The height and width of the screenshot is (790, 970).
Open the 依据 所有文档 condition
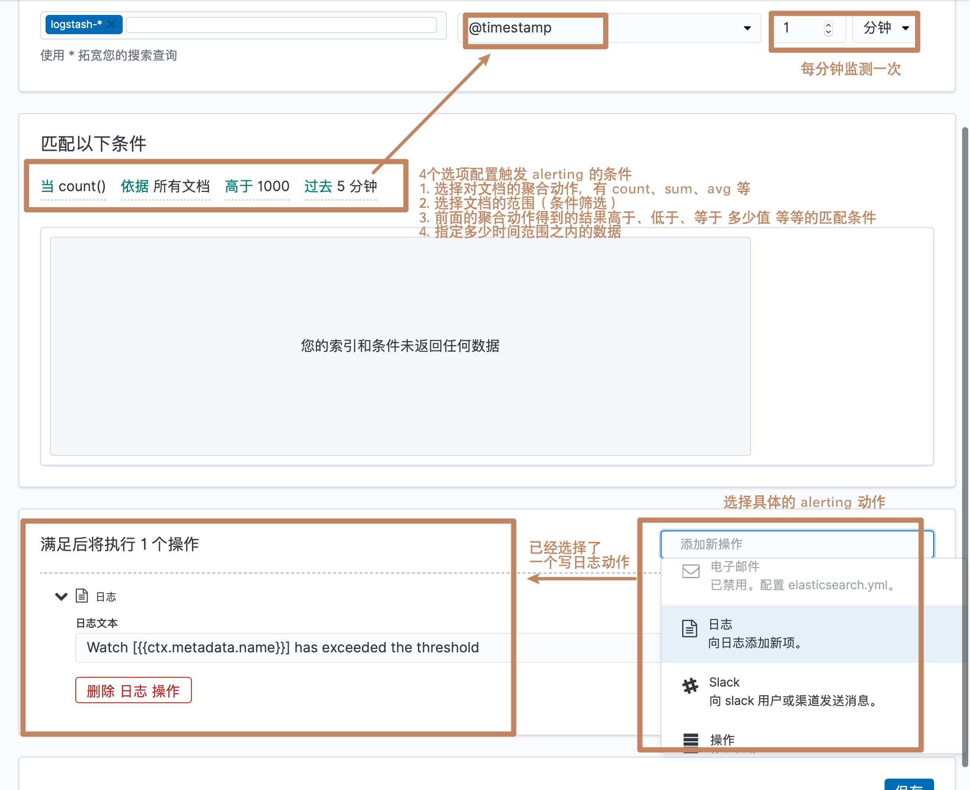[x=165, y=187]
